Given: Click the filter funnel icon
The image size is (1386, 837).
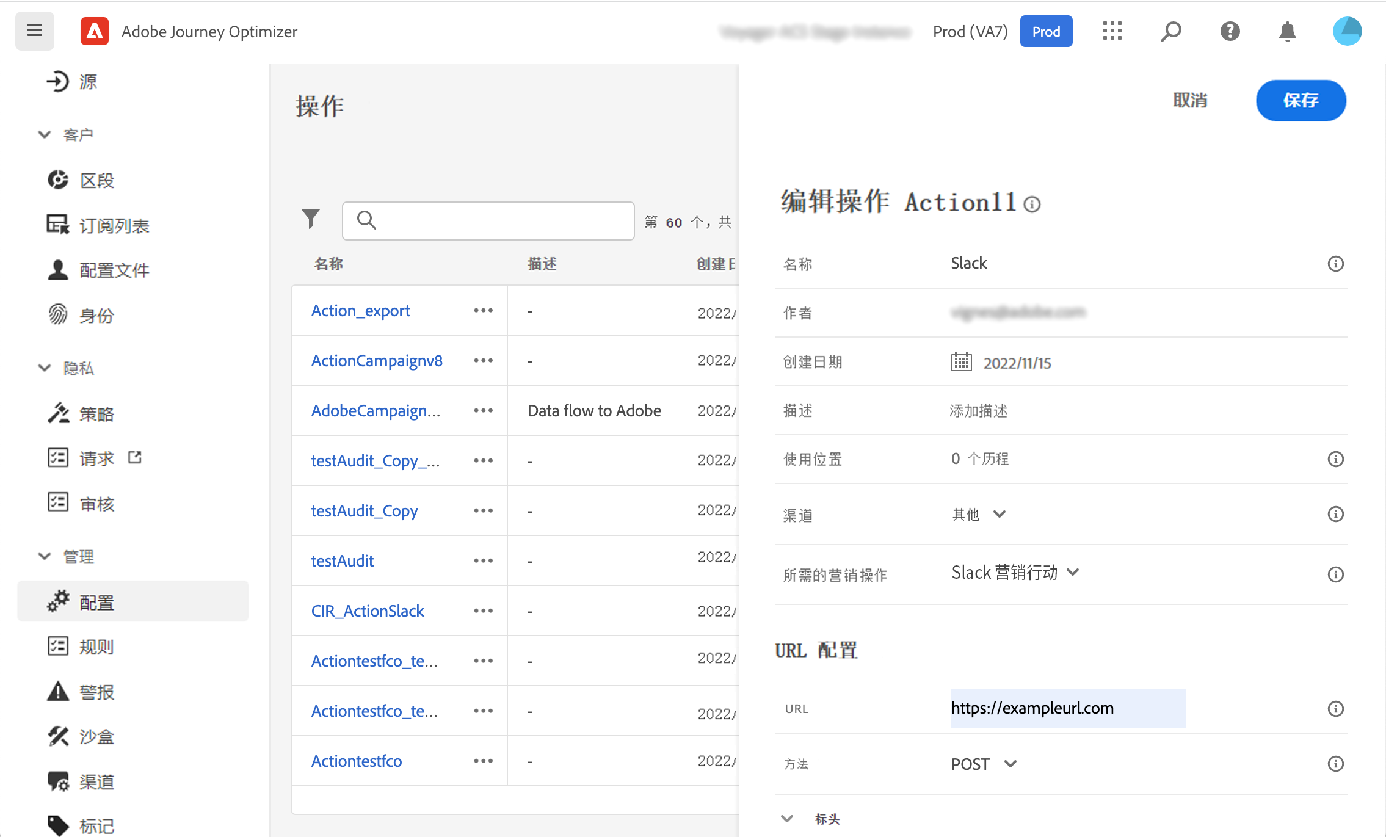Looking at the screenshot, I should [311, 219].
